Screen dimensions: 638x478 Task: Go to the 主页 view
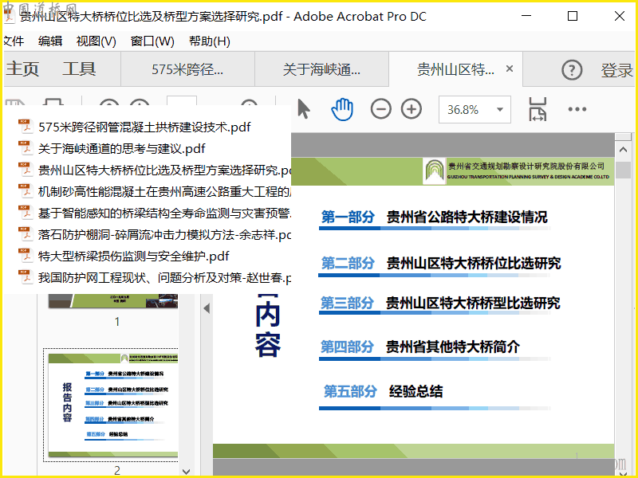tap(22, 69)
